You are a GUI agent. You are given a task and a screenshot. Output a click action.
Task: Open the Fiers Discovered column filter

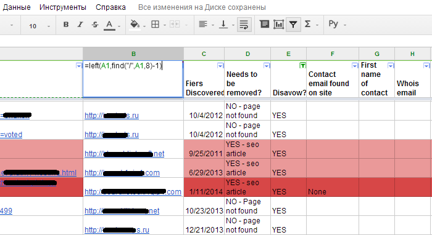220,66
